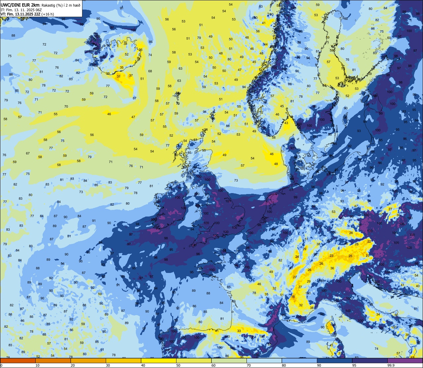This screenshot has width=423, height=368.
Task: Click the dark orange 0–10 legend swatch
Action: 18,360
